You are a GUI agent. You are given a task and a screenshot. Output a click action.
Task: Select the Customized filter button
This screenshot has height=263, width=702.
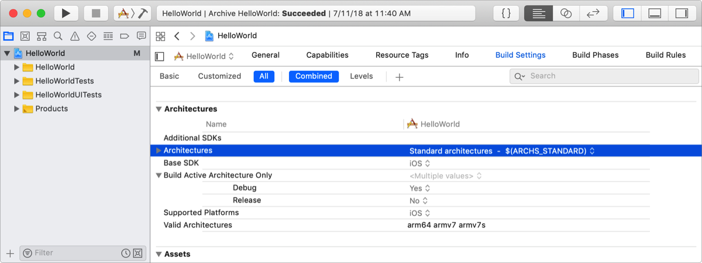pos(219,77)
